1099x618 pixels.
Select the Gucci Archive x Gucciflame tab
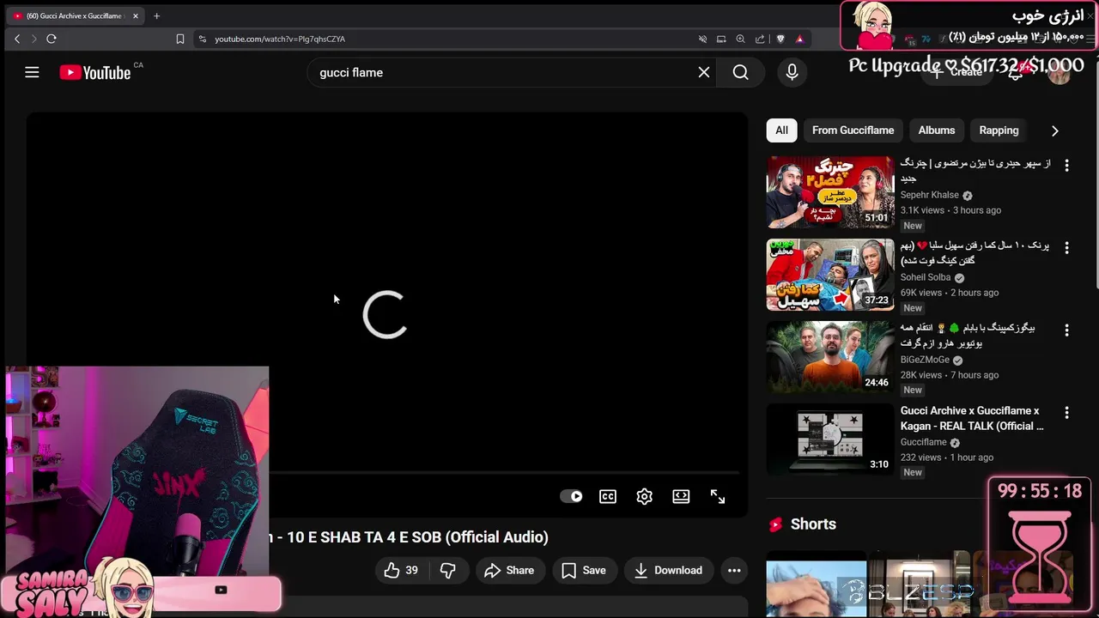point(73,16)
